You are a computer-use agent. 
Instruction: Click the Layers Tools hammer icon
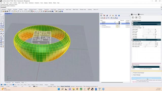[115, 18]
